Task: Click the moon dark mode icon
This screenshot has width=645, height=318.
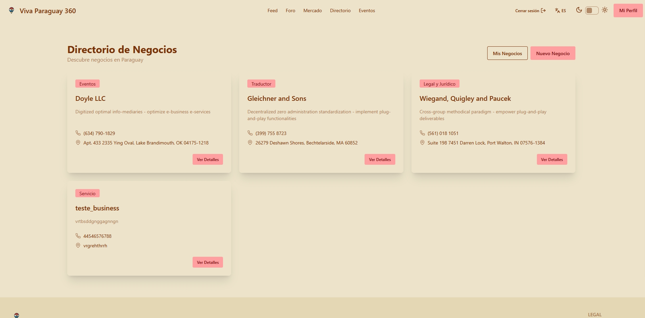Action: click(x=579, y=10)
